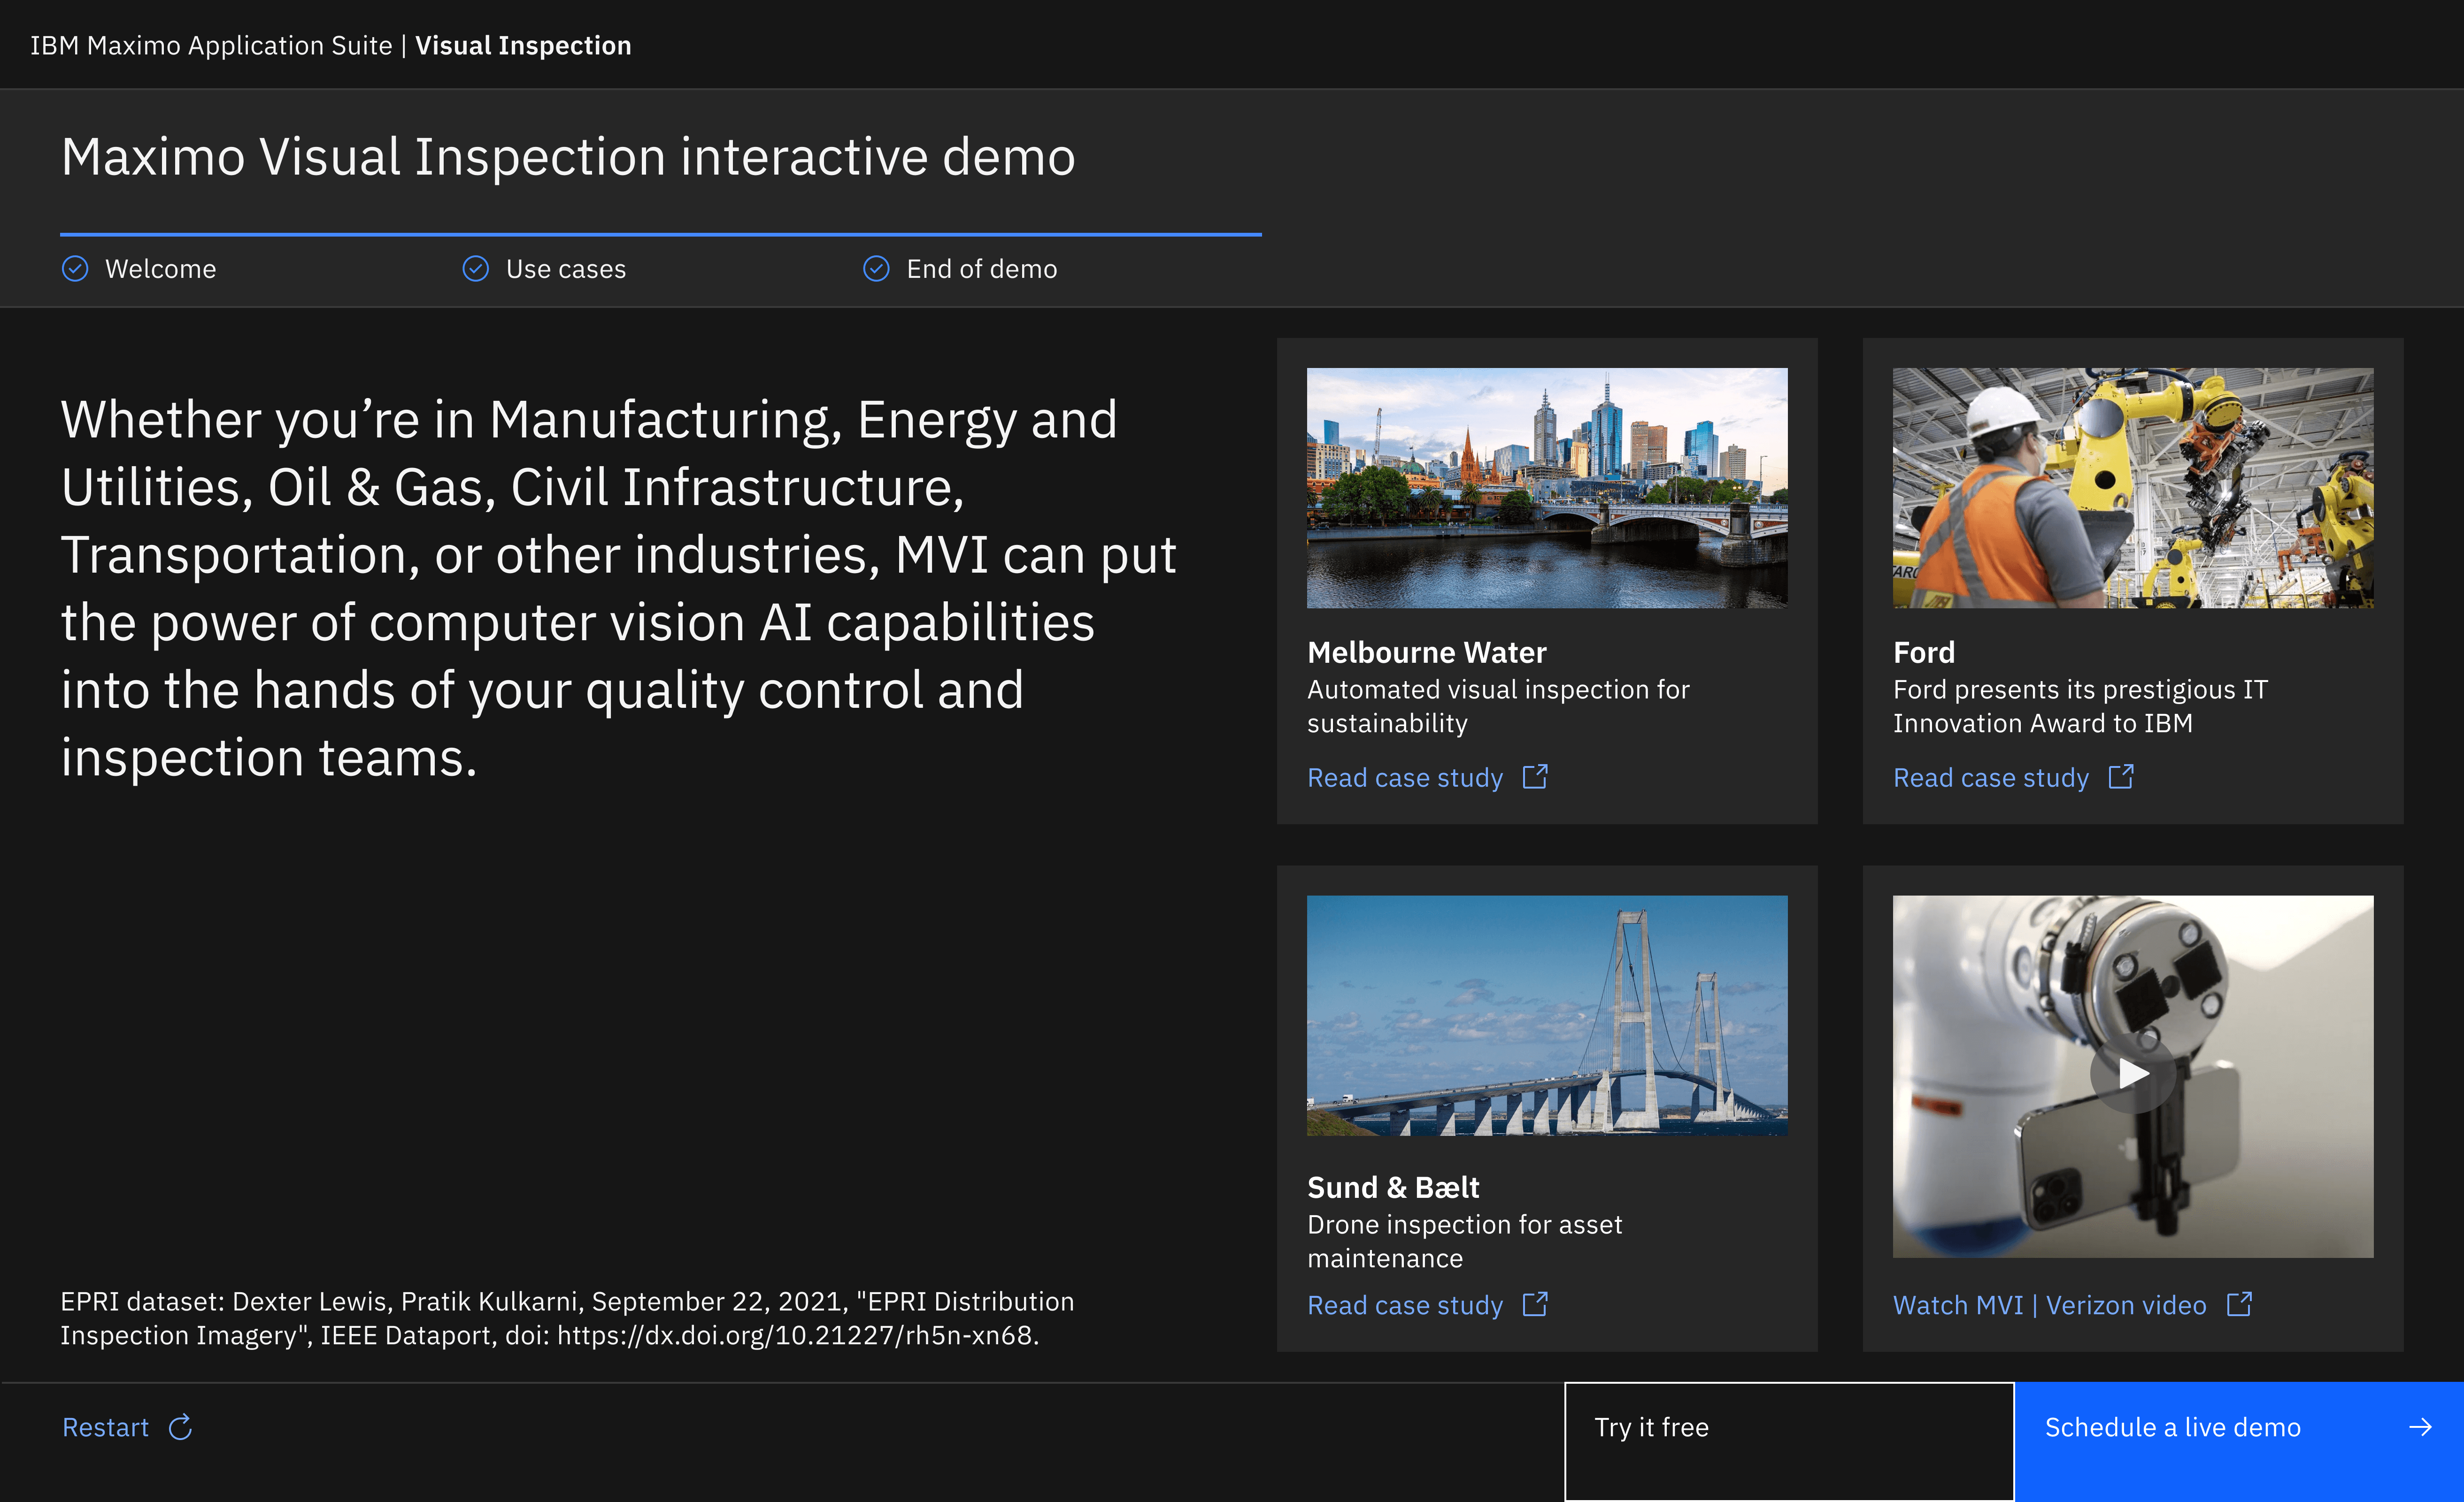Click external link icon beside Verizon video link

point(2239,1304)
